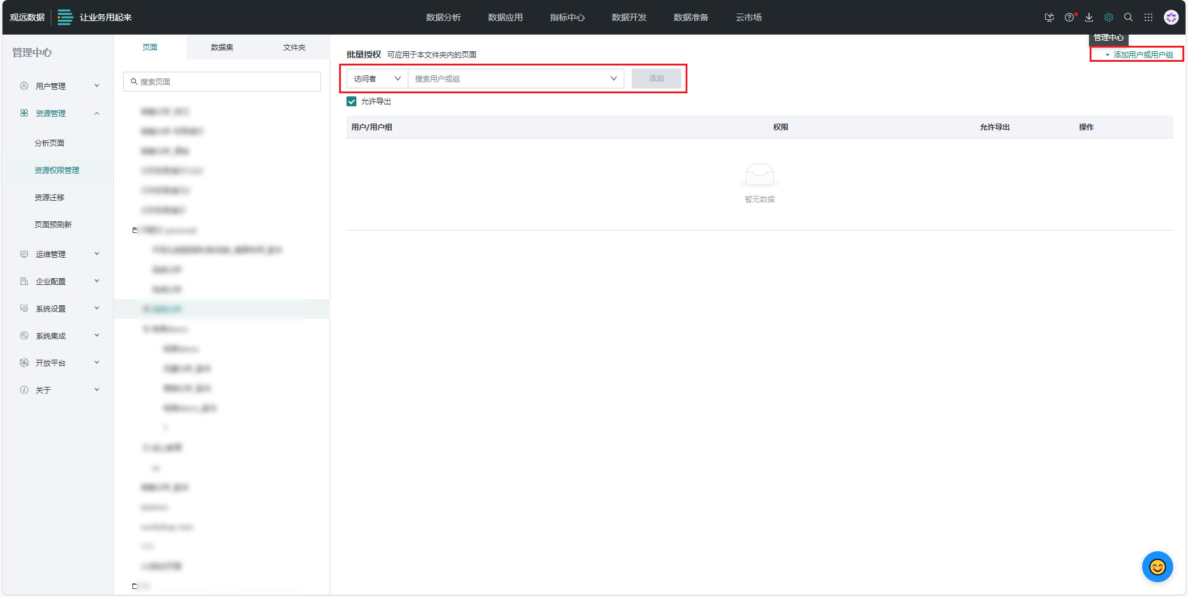Open the download icon in header
This screenshot has width=1188, height=597.
point(1089,17)
